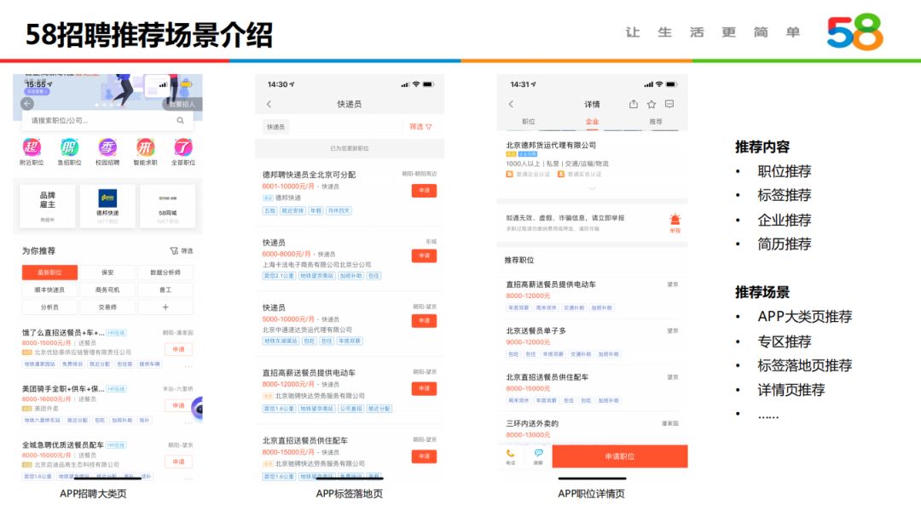The height and width of the screenshot is (516, 921).
Task: Open more options for 饿了么直招送餐员
Action: [x=188, y=366]
